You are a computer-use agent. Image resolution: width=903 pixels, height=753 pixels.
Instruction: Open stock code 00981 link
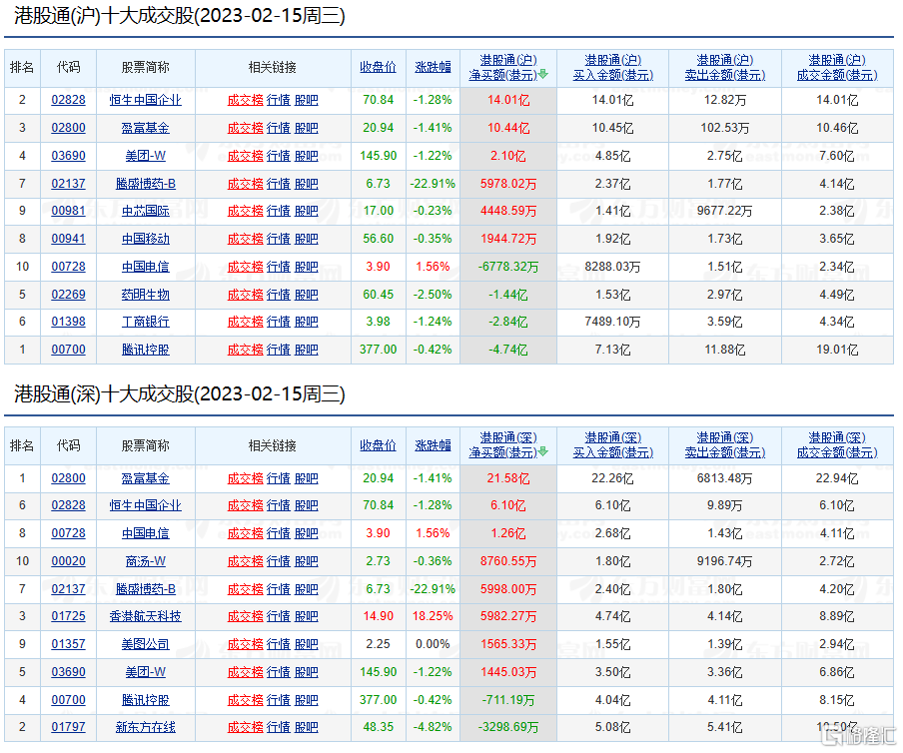point(68,211)
